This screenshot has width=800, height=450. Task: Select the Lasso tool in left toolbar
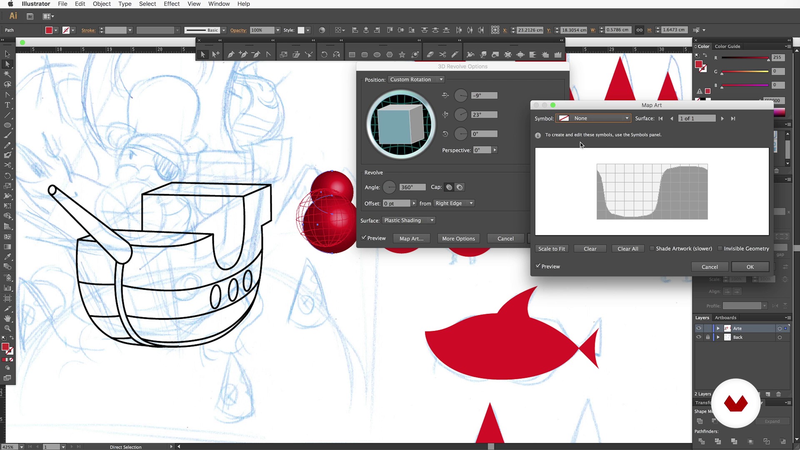click(7, 85)
